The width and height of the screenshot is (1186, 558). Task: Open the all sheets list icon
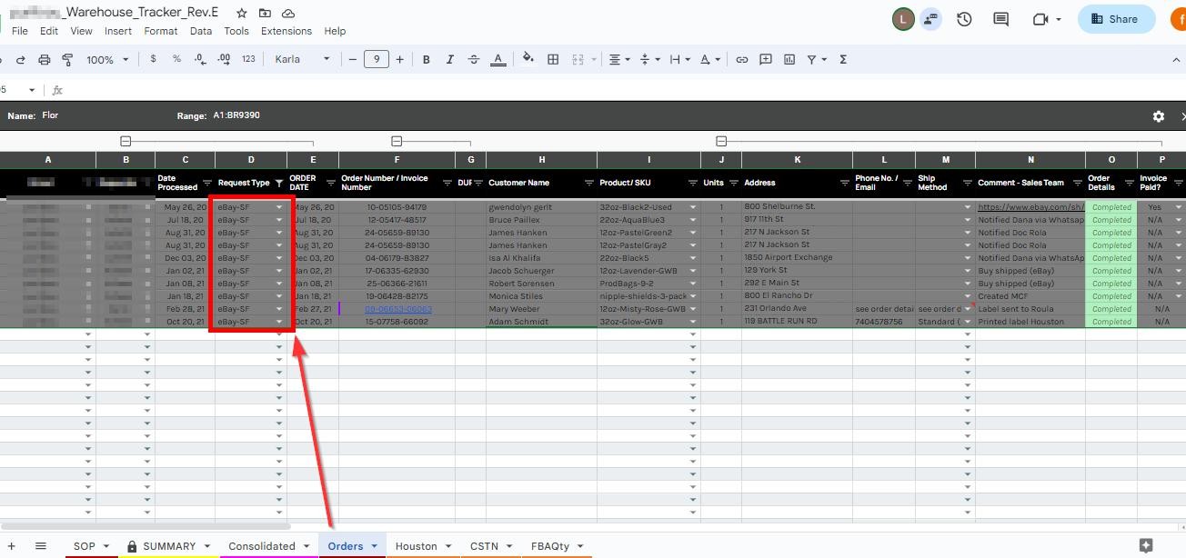click(41, 546)
